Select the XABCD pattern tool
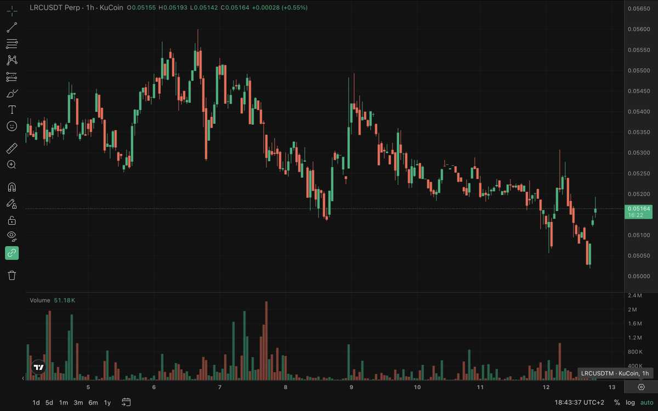 [12, 60]
